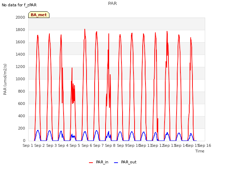
Task: Toggle the PAR_in legend entry
Action: [x=99, y=162]
